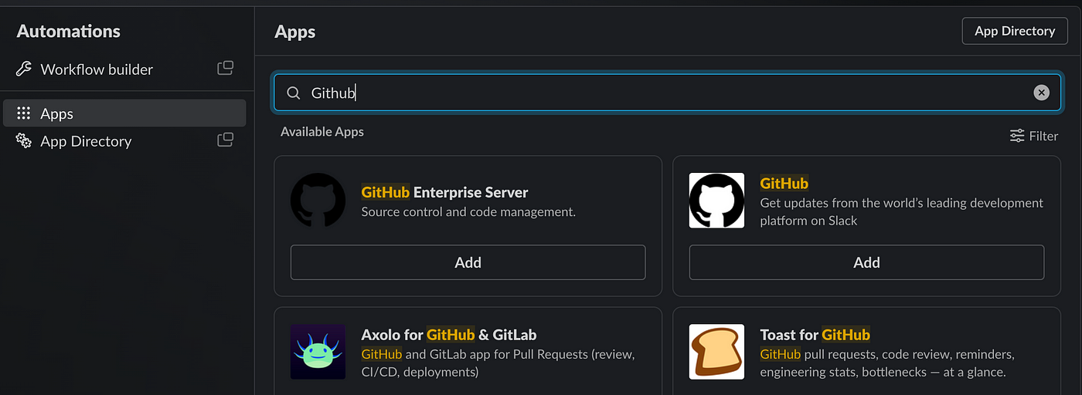Click the magnifying glass search icon
This screenshot has height=395, width=1082.
coord(294,93)
